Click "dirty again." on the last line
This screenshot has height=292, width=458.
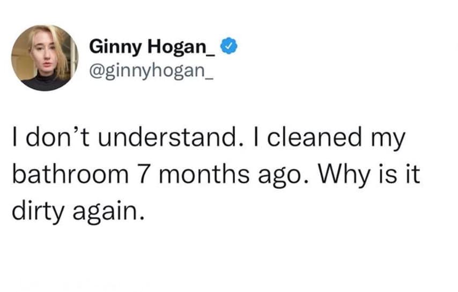(x=78, y=211)
